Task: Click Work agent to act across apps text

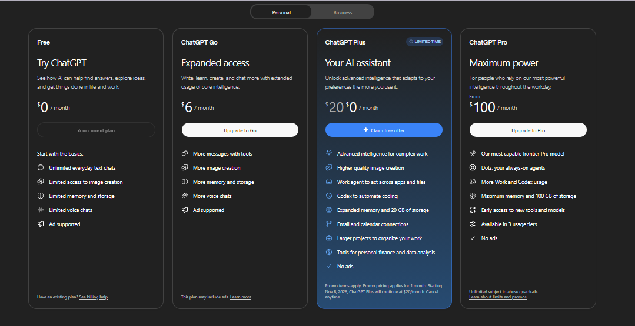Action: click(x=381, y=182)
